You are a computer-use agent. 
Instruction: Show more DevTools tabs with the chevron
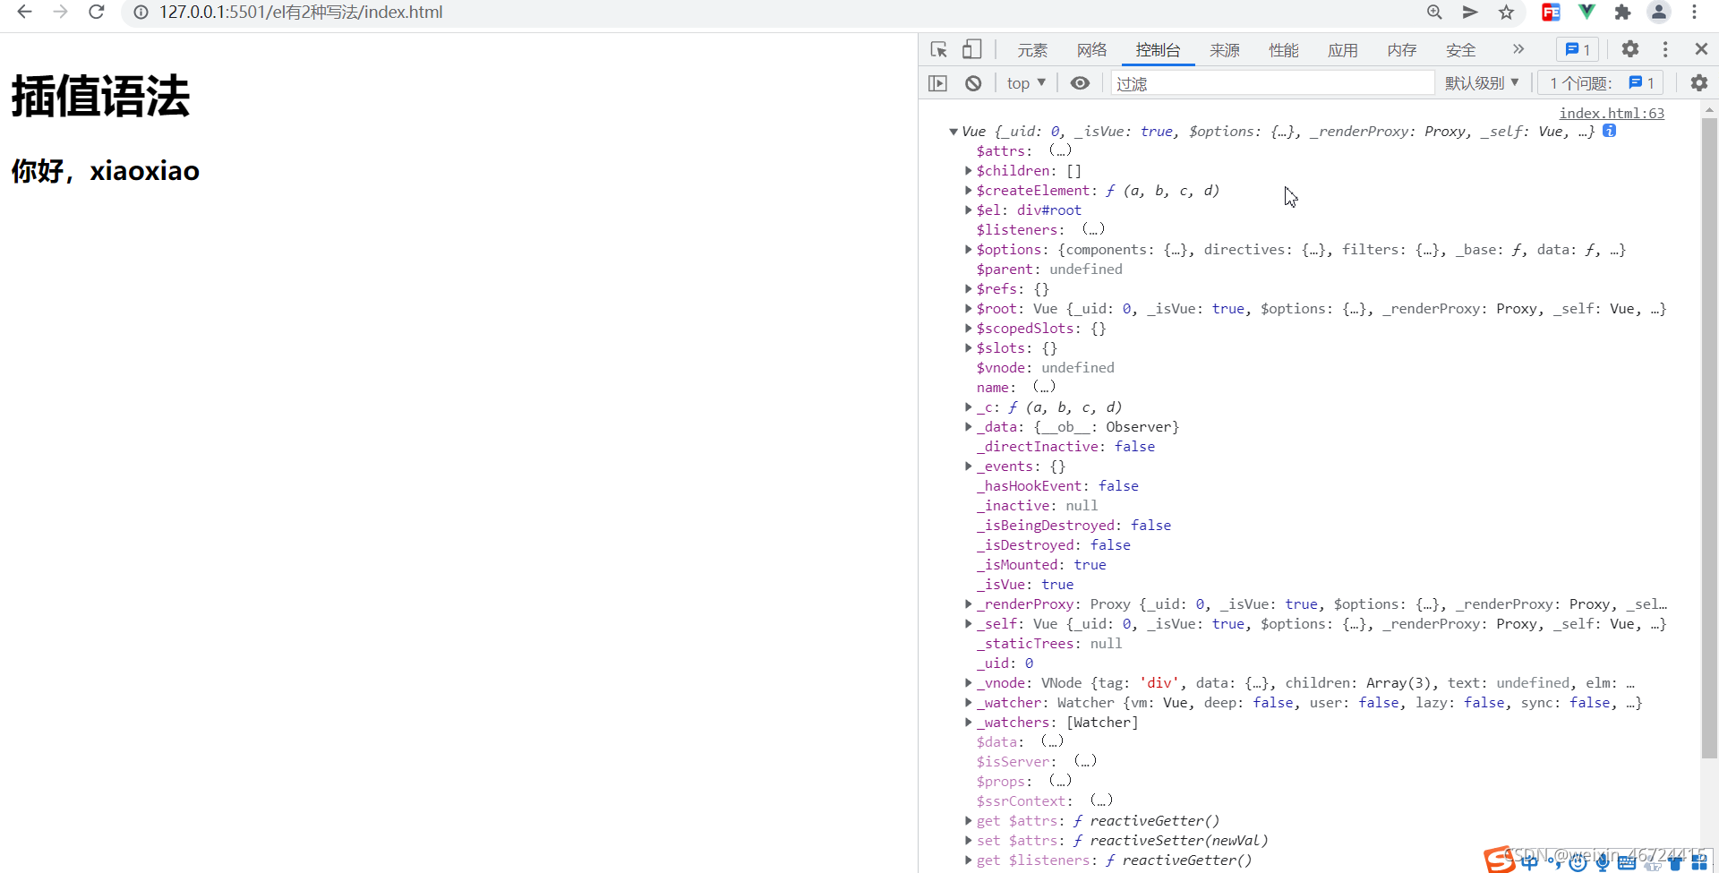click(1518, 49)
